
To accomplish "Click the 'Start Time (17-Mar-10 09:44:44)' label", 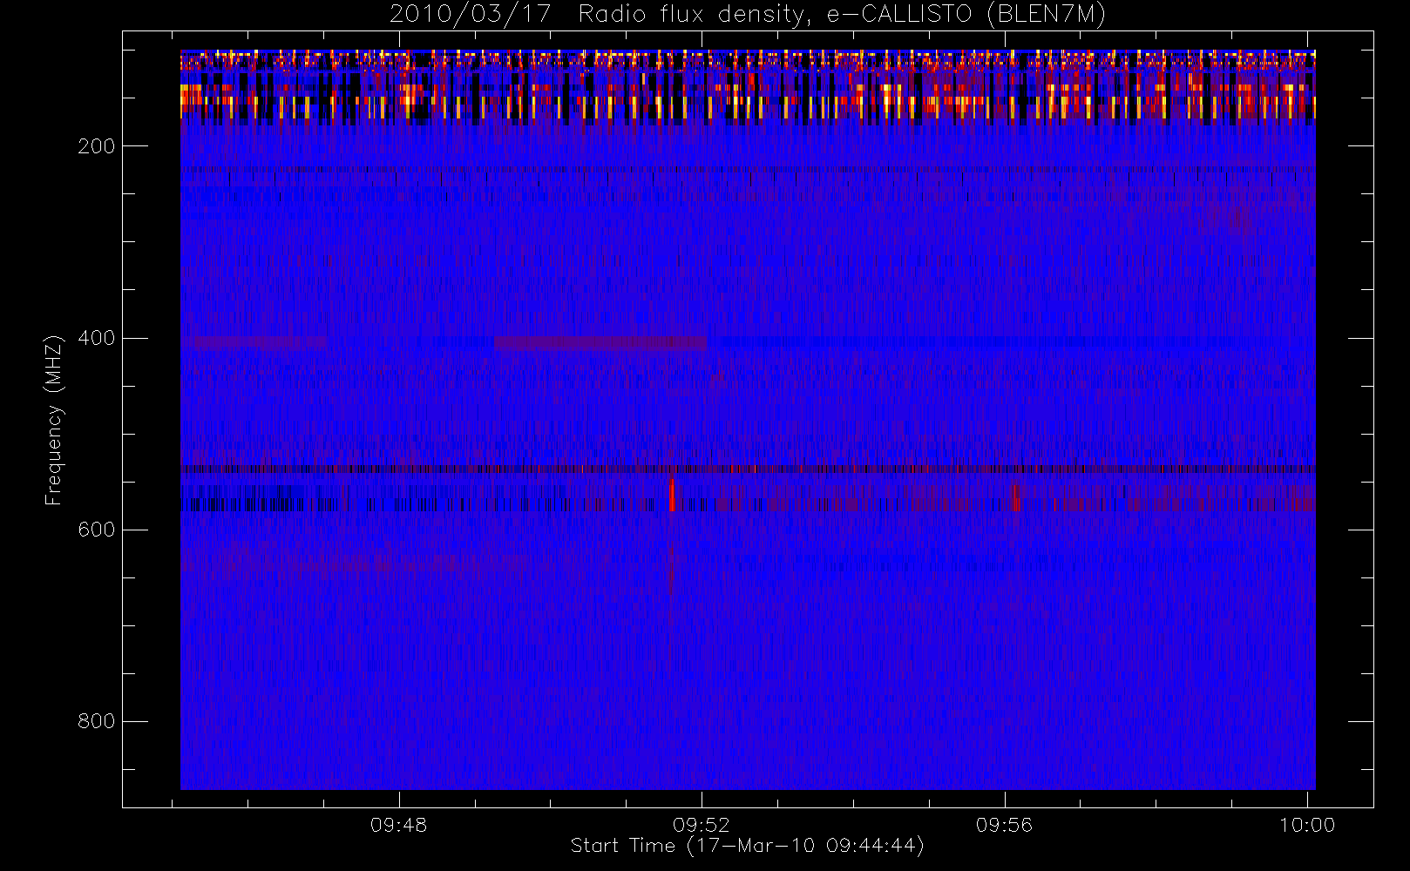I will tap(747, 846).
